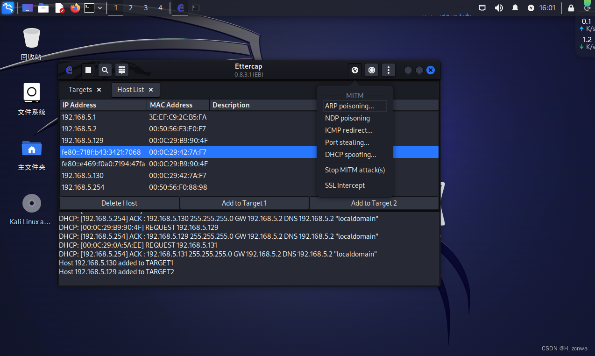Click the stop MITM circle icon
Viewport: 595px width, 356px height.
tap(372, 70)
